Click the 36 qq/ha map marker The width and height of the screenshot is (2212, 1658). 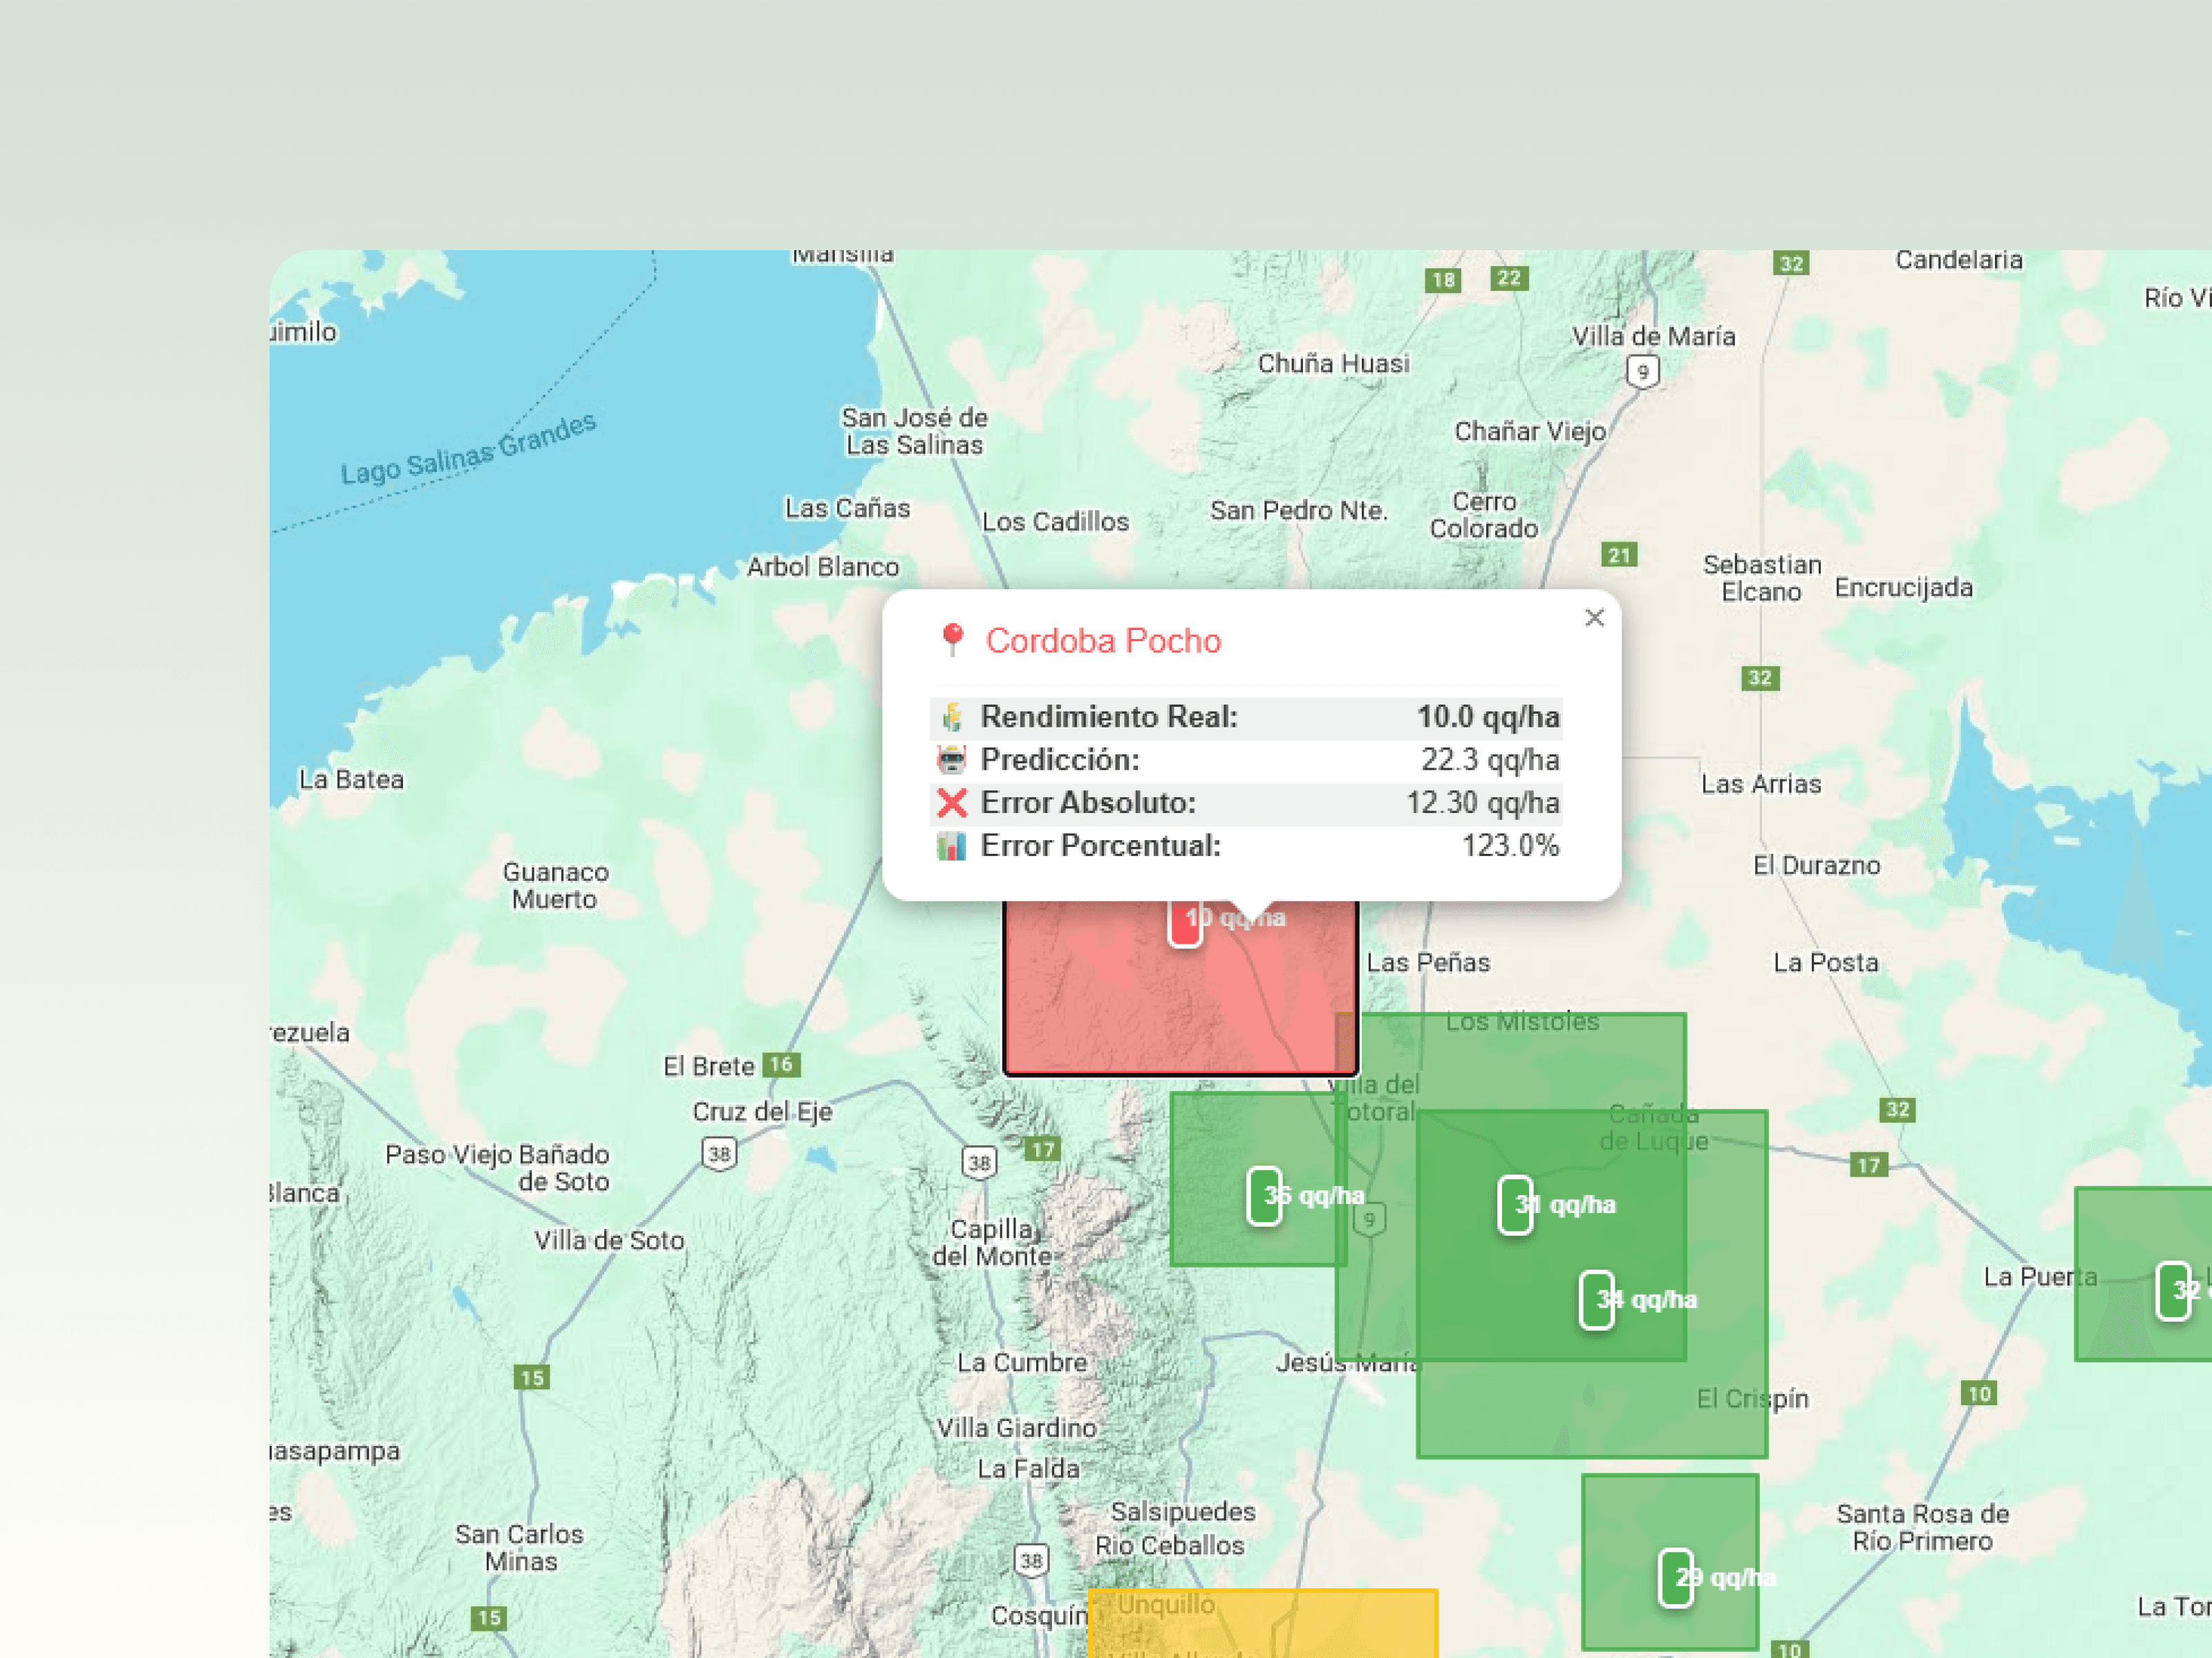pyautogui.click(x=1264, y=1195)
